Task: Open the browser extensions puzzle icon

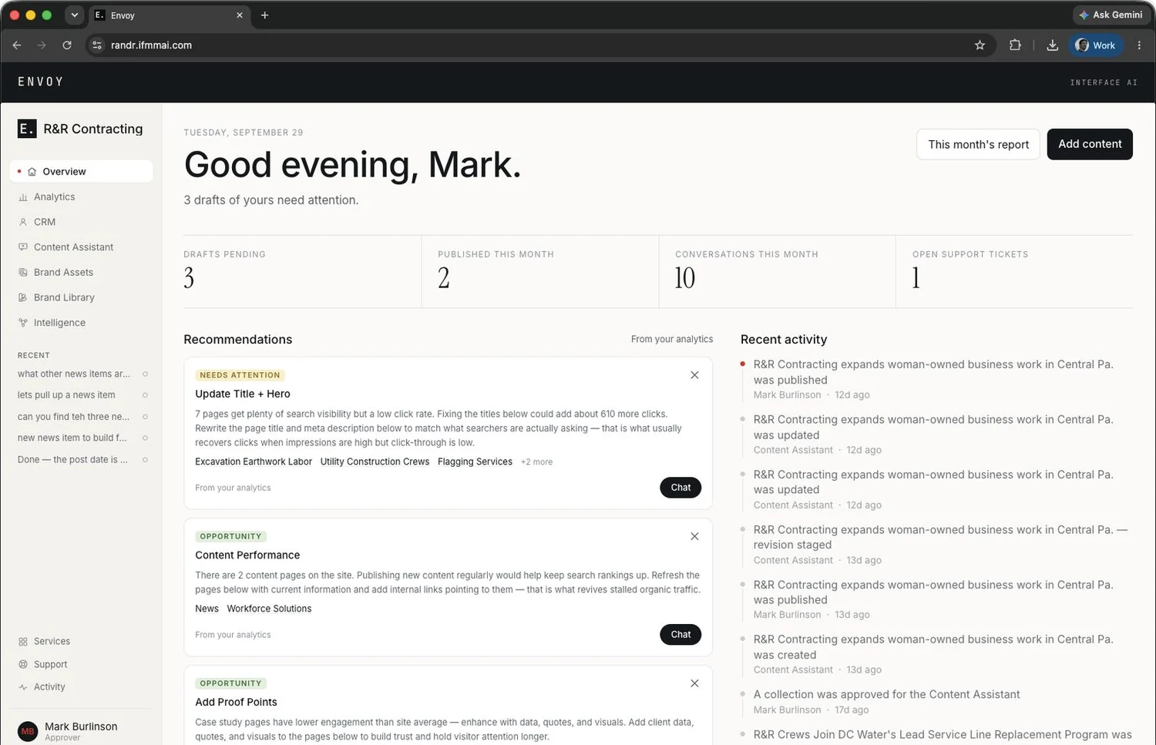Action: point(1015,45)
